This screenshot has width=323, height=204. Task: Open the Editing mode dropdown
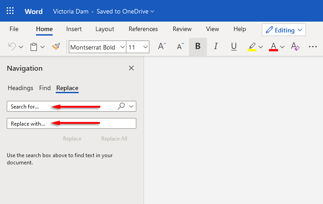click(284, 30)
